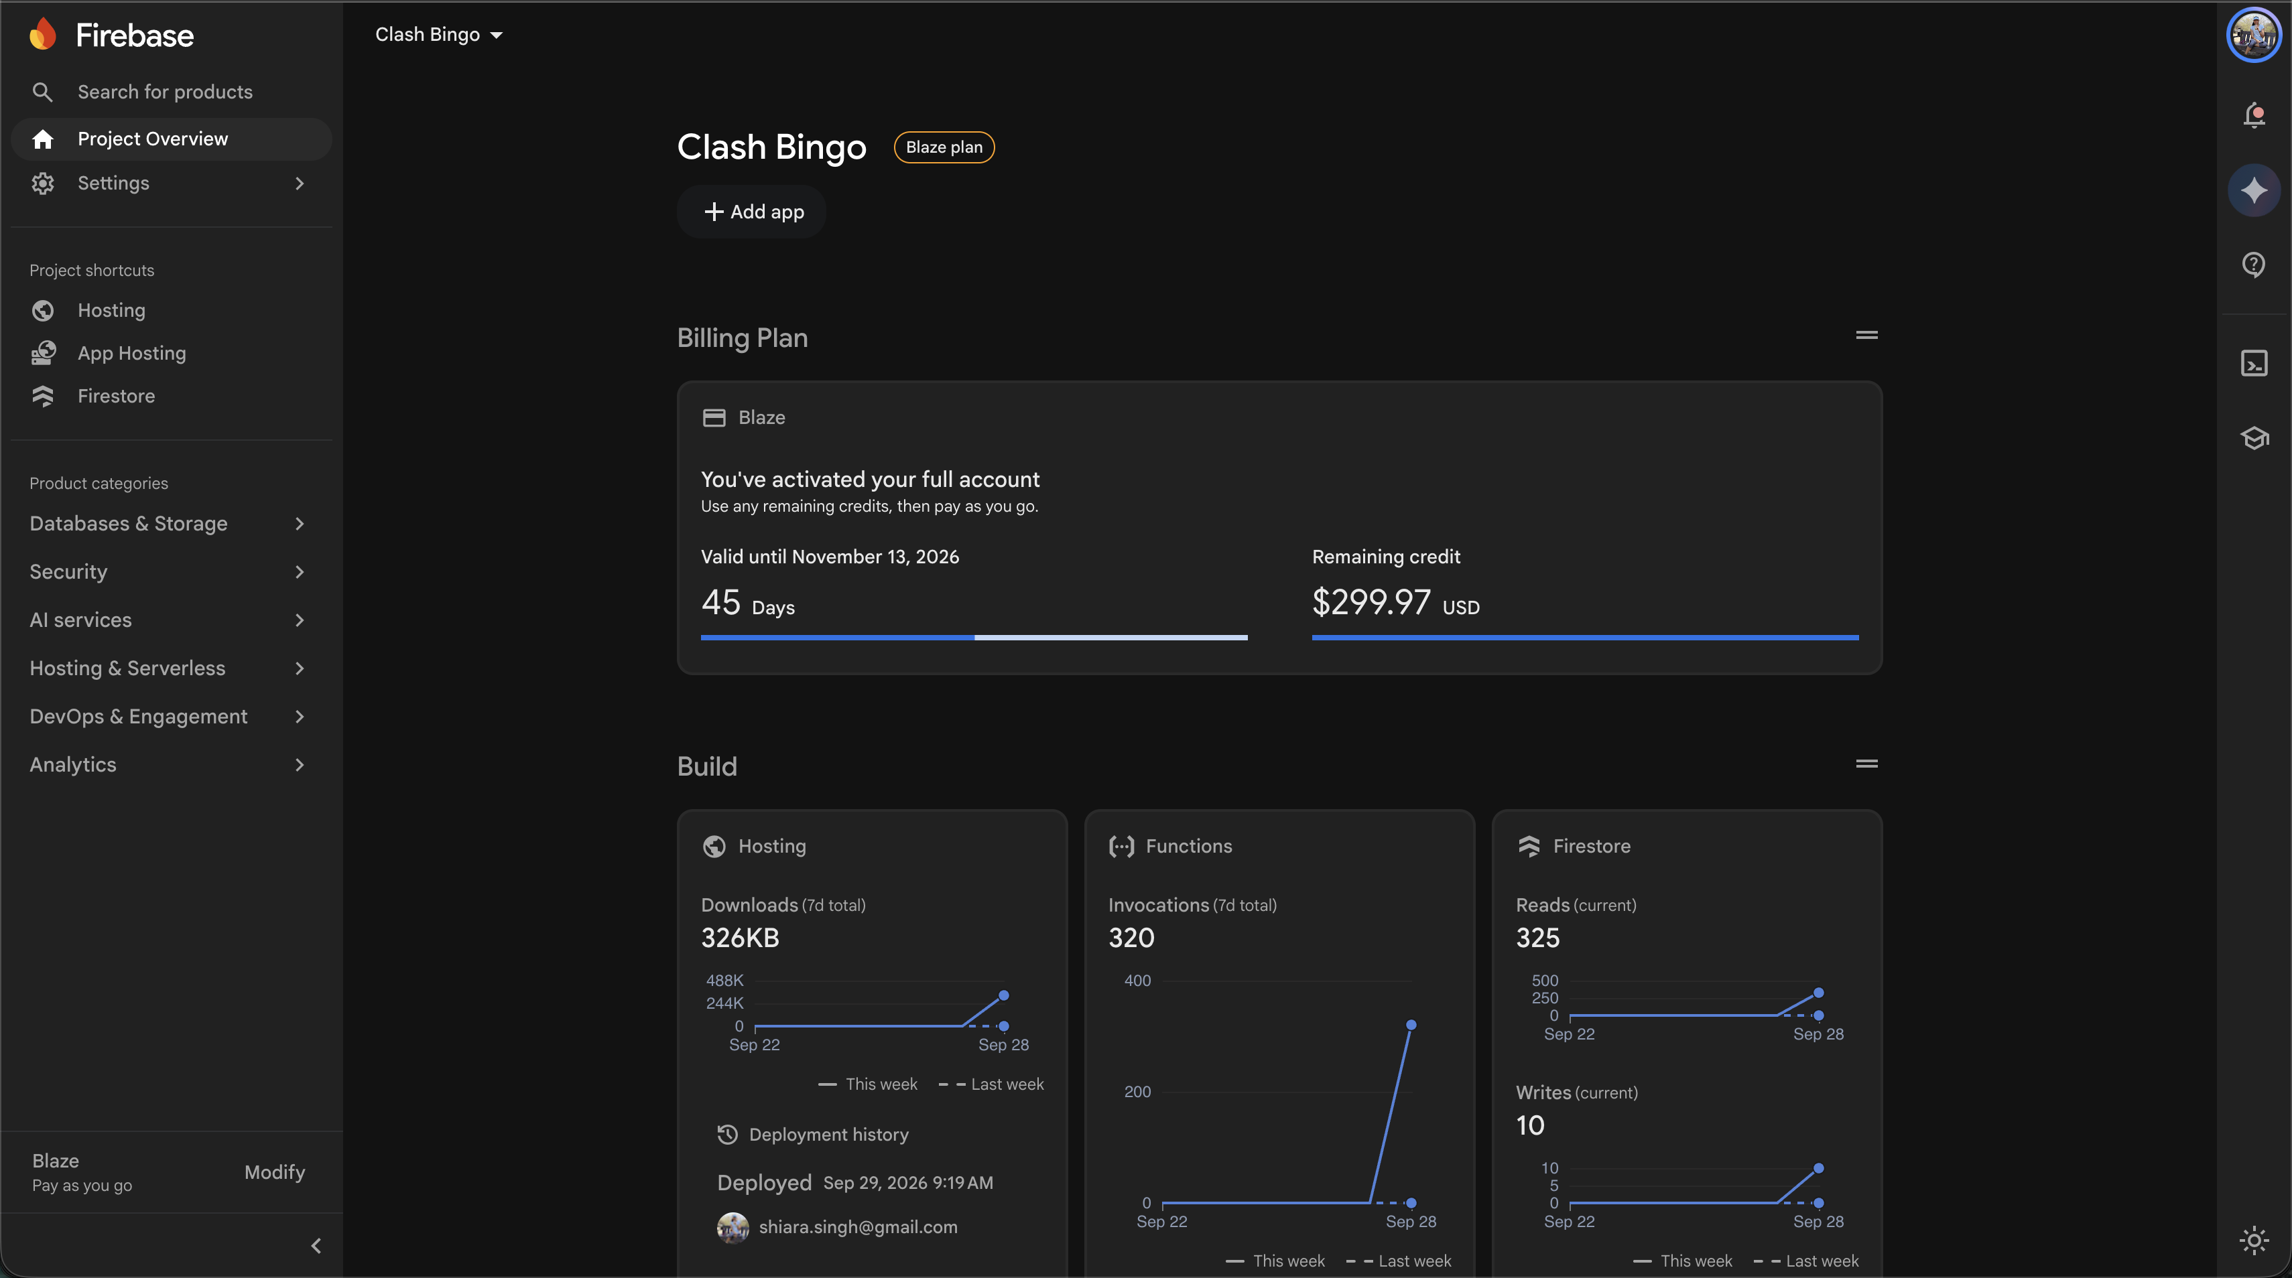
Task: Click the search magnifier icon in sidebar
Action: [x=42, y=92]
